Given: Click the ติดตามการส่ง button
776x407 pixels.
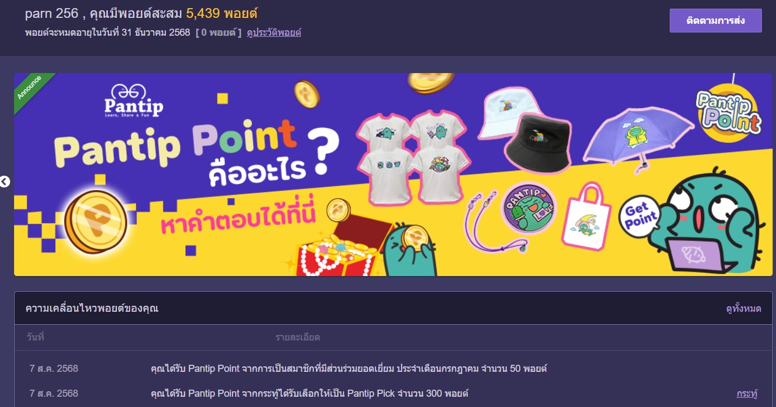Looking at the screenshot, I should point(715,21).
